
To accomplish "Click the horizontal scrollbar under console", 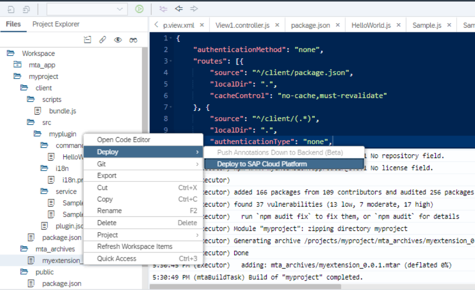I will 245,286.
